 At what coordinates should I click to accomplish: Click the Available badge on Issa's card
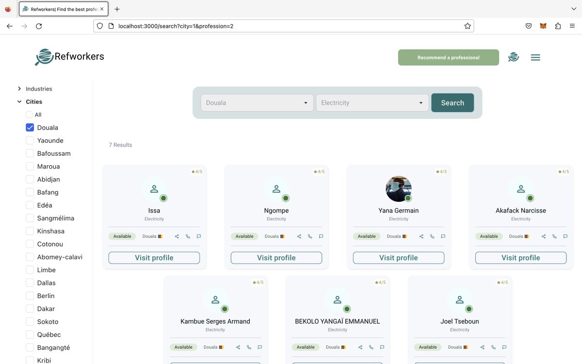tap(122, 236)
